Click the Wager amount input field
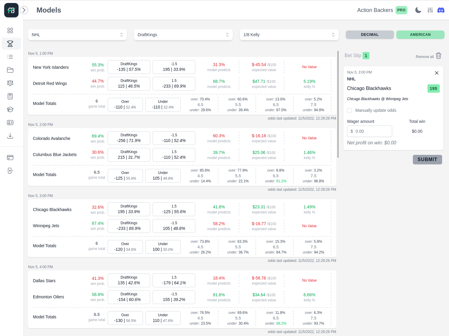The width and height of the screenshot is (449, 336). 369,131
